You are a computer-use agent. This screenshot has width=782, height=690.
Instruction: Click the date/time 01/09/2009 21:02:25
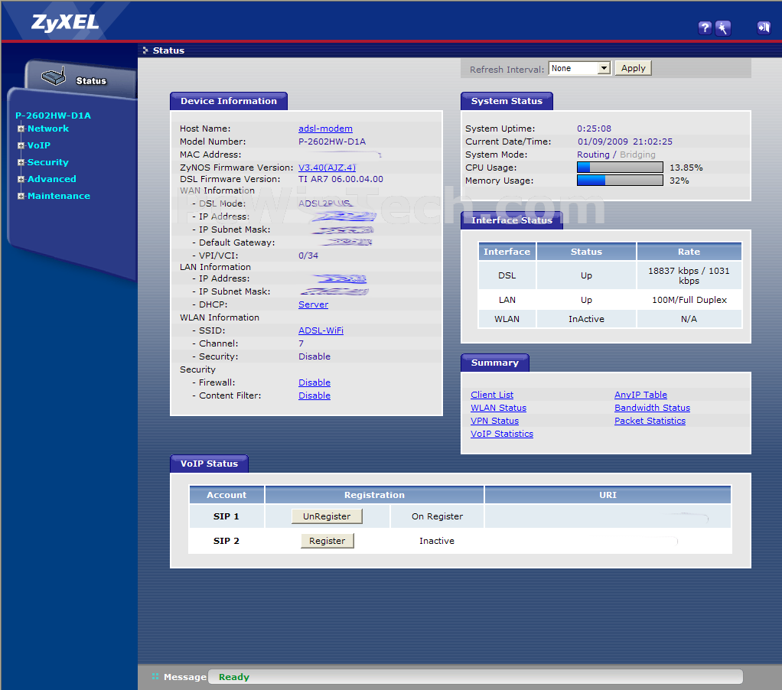point(625,142)
